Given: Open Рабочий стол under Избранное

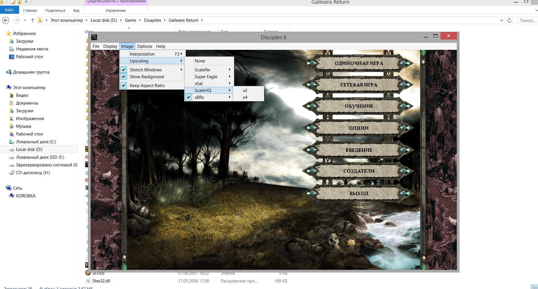Looking at the screenshot, I should [x=29, y=57].
